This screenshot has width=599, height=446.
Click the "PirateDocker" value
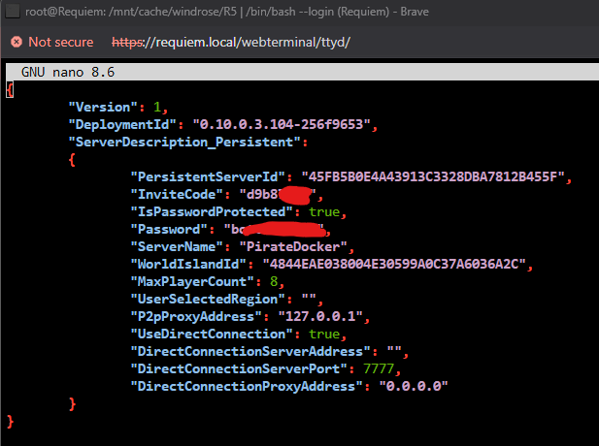[293, 247]
